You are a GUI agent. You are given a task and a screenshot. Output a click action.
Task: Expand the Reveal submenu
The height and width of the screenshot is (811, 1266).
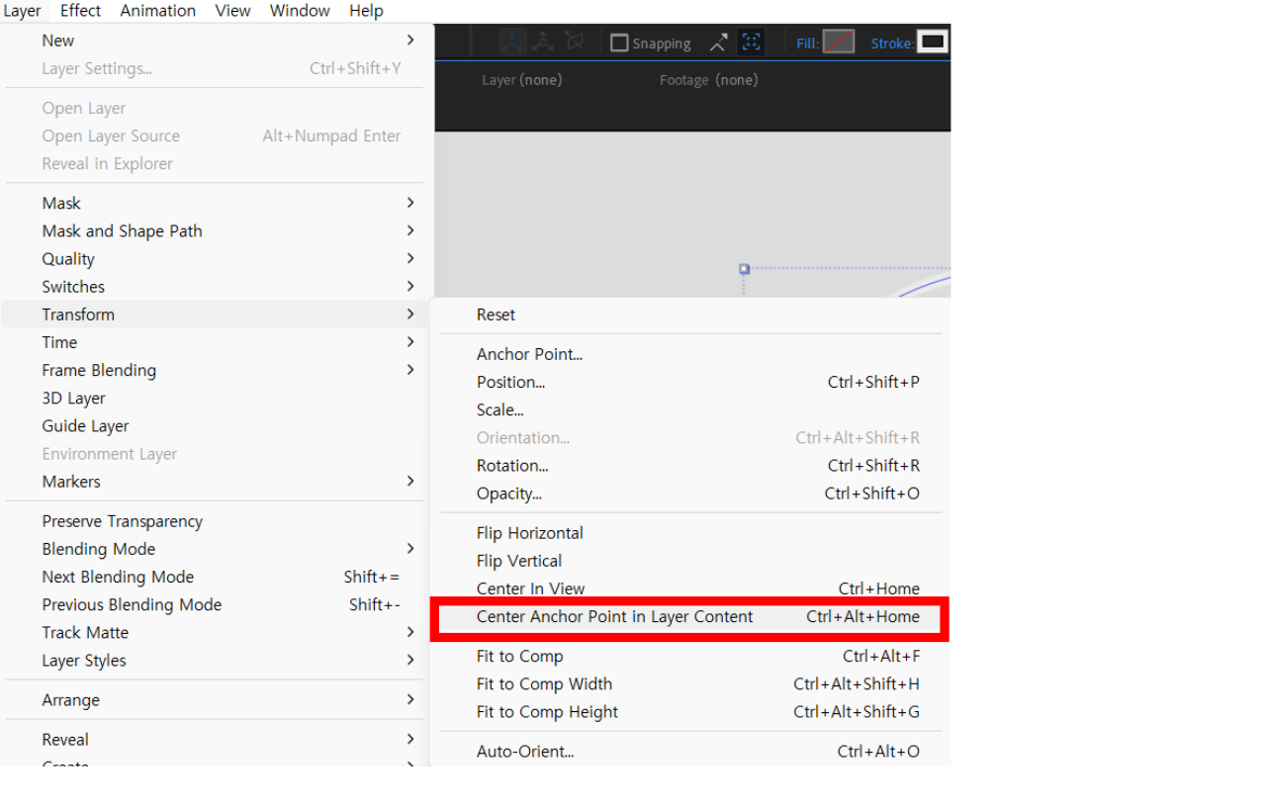click(x=214, y=739)
